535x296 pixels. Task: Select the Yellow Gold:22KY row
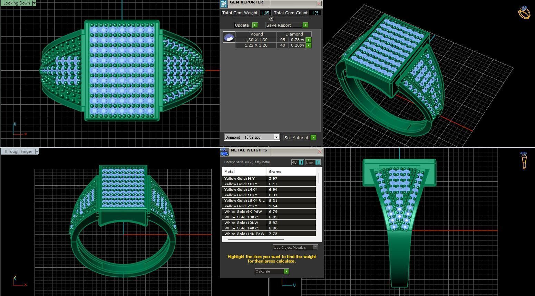tap(269, 206)
